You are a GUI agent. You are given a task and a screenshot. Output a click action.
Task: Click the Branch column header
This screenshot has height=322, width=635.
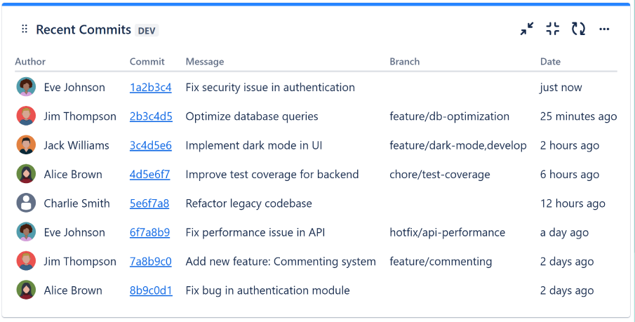point(405,62)
